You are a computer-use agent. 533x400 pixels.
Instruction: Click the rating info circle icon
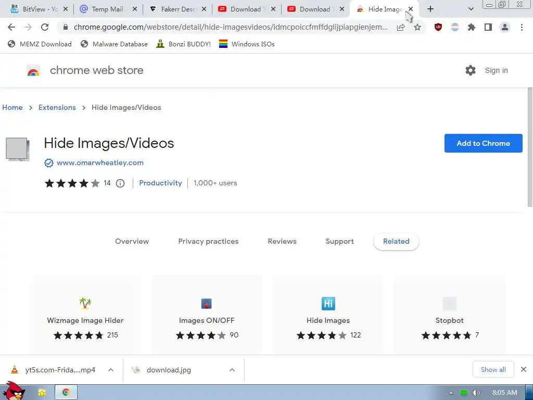[120, 183]
